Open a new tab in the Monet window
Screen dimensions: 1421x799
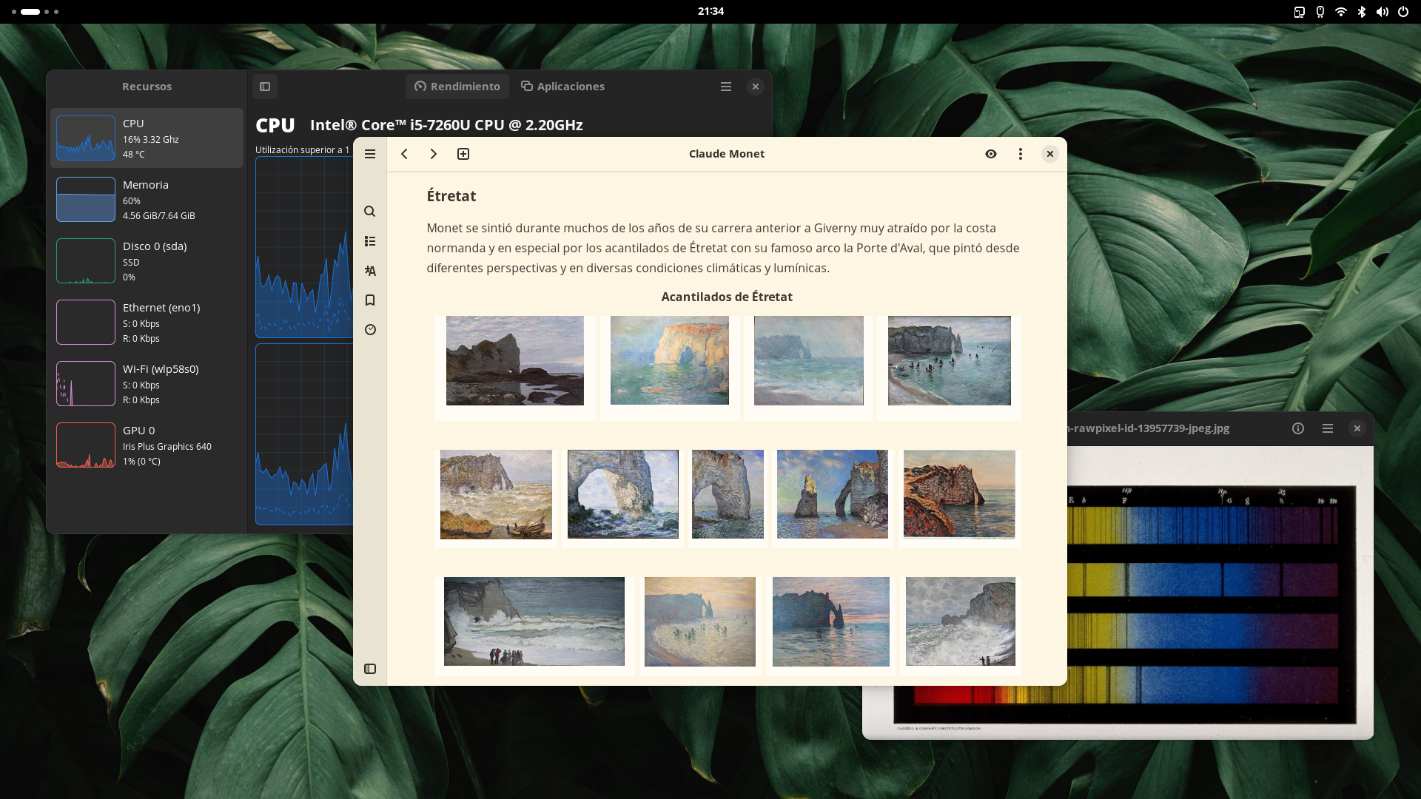(463, 154)
